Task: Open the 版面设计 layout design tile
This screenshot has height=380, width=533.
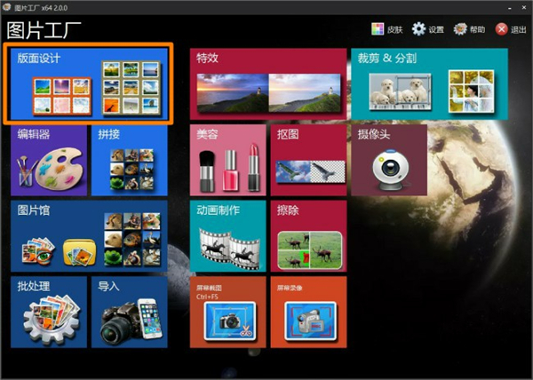Action: (x=88, y=84)
